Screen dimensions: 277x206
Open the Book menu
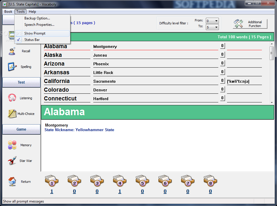click(8, 12)
